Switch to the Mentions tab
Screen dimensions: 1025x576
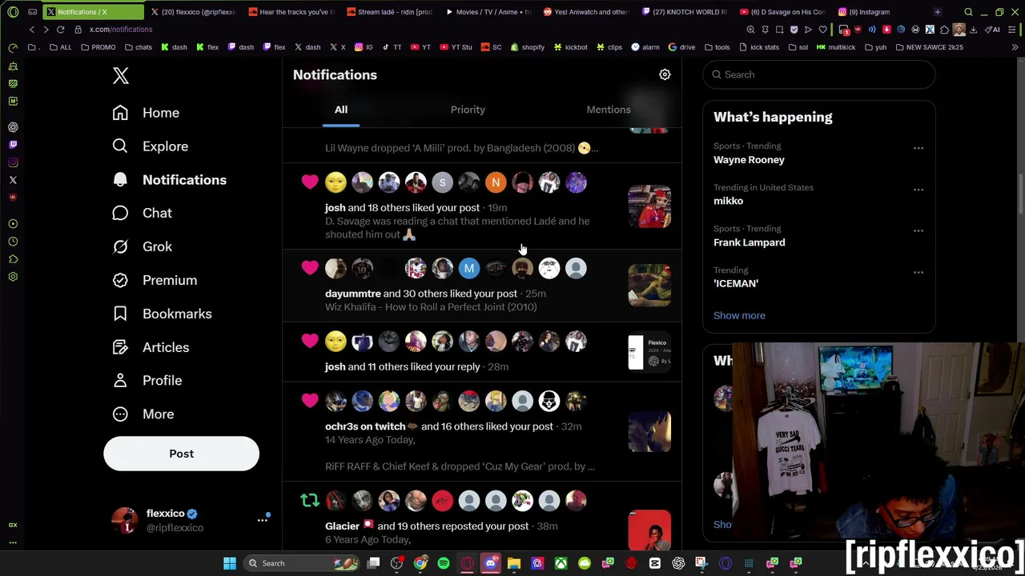click(x=609, y=110)
